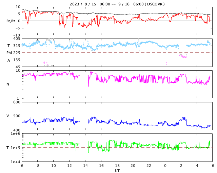The width and height of the screenshot is (217, 173).
Task: Click the '16' hour tick on UT axis
Action: click(101, 166)
